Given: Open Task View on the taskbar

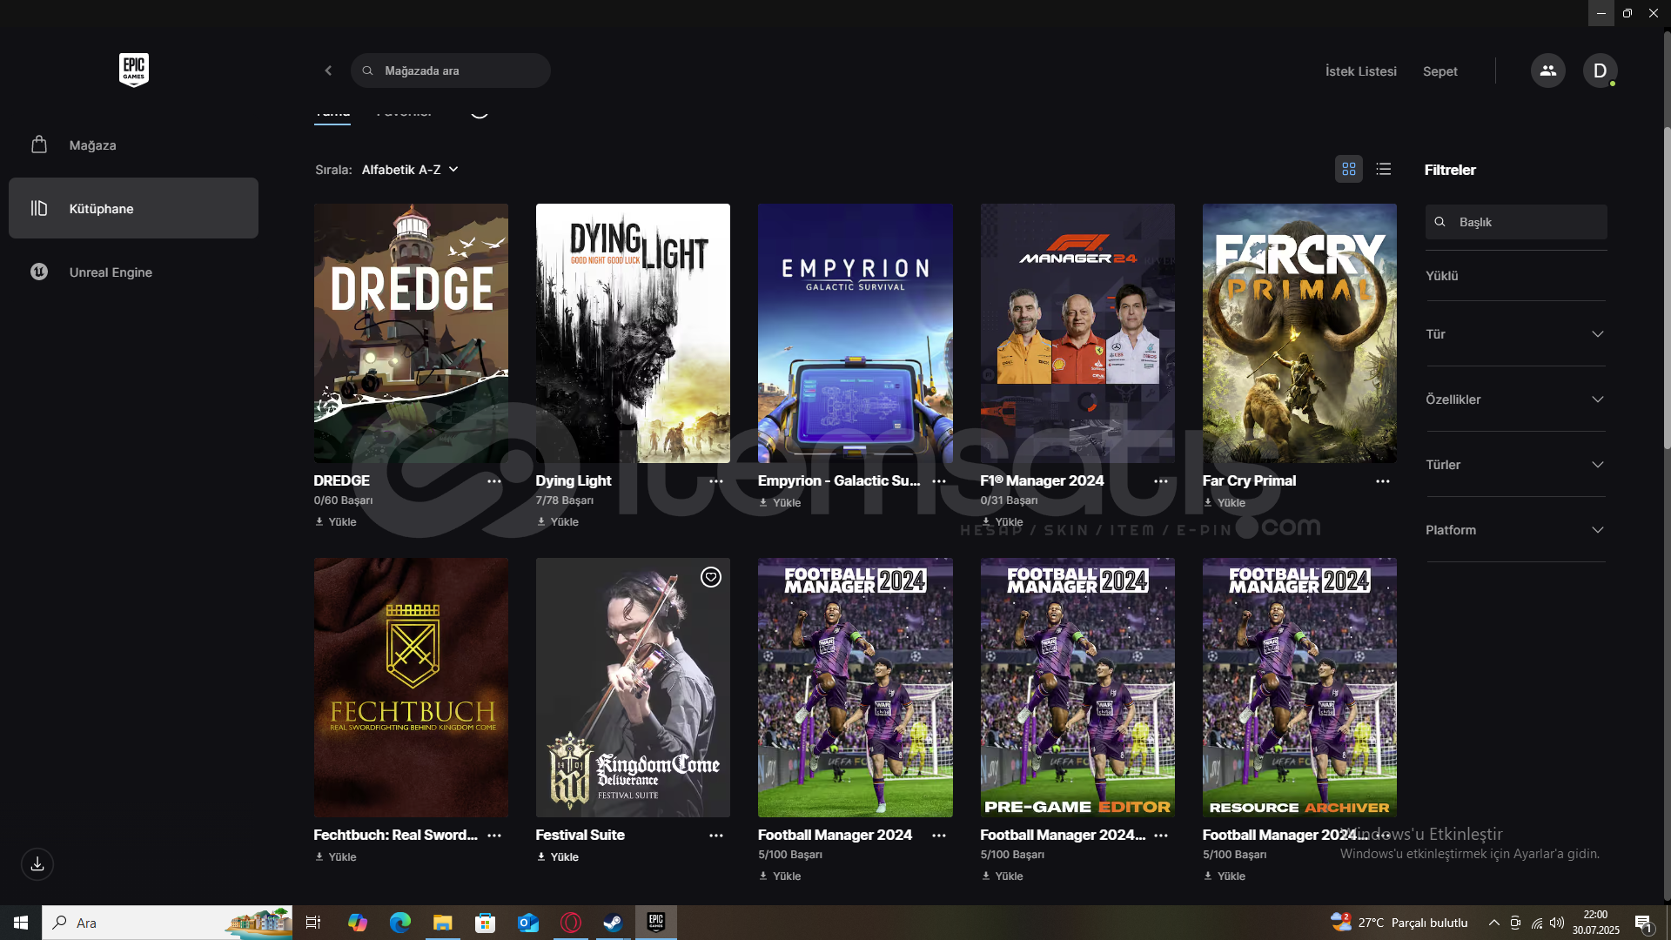Looking at the screenshot, I should pos(313,923).
